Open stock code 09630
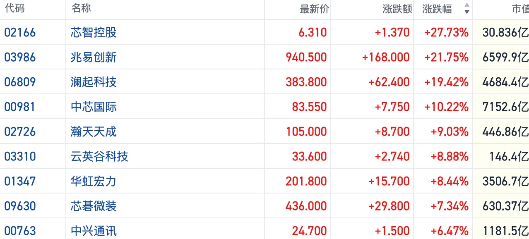Screen dimensions: 529x239 click(20, 206)
